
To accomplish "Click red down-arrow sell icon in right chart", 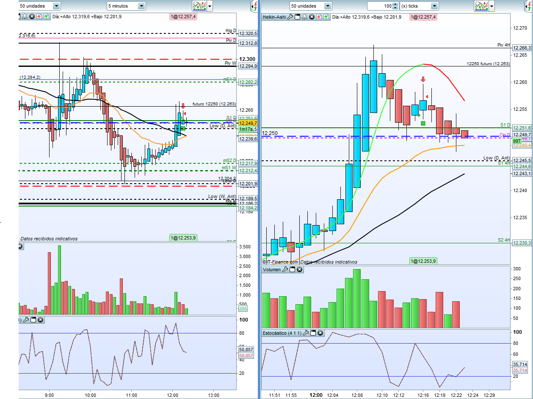I will [319, 17].
